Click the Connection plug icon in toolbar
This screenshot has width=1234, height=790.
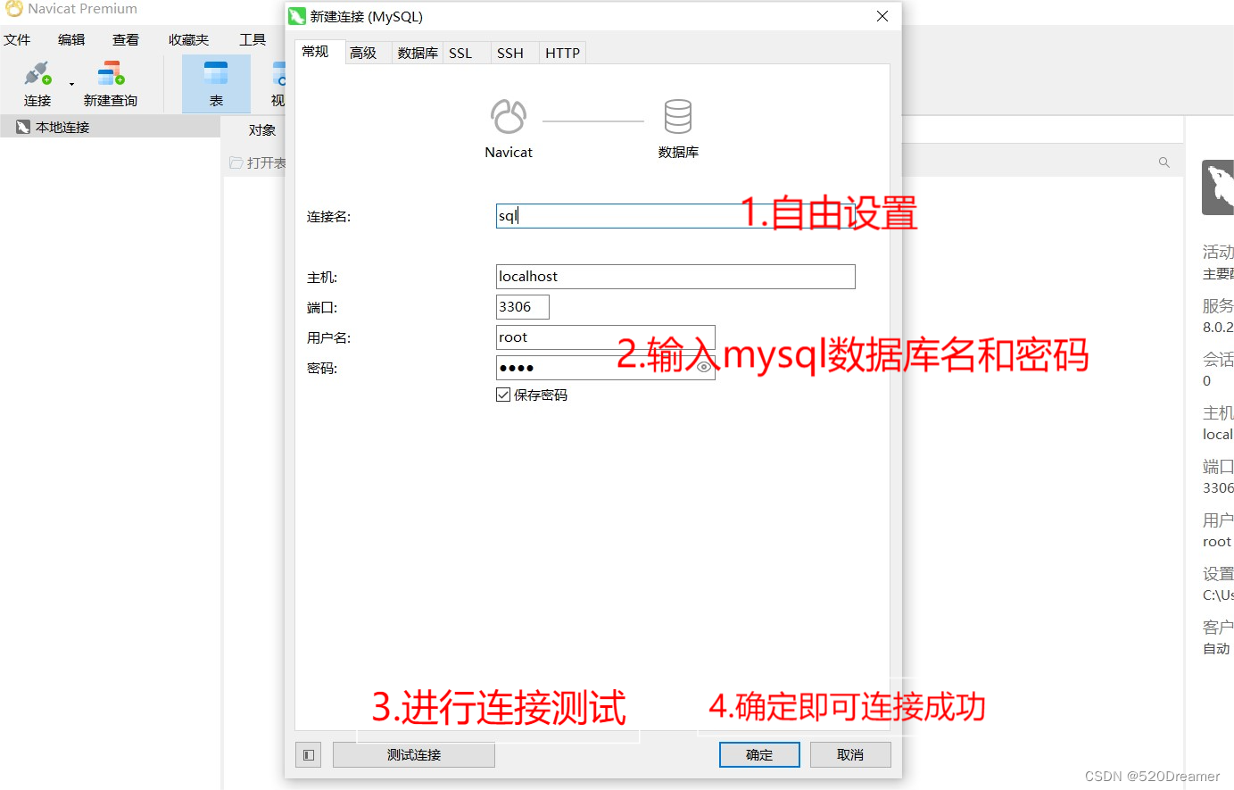pos(37,73)
